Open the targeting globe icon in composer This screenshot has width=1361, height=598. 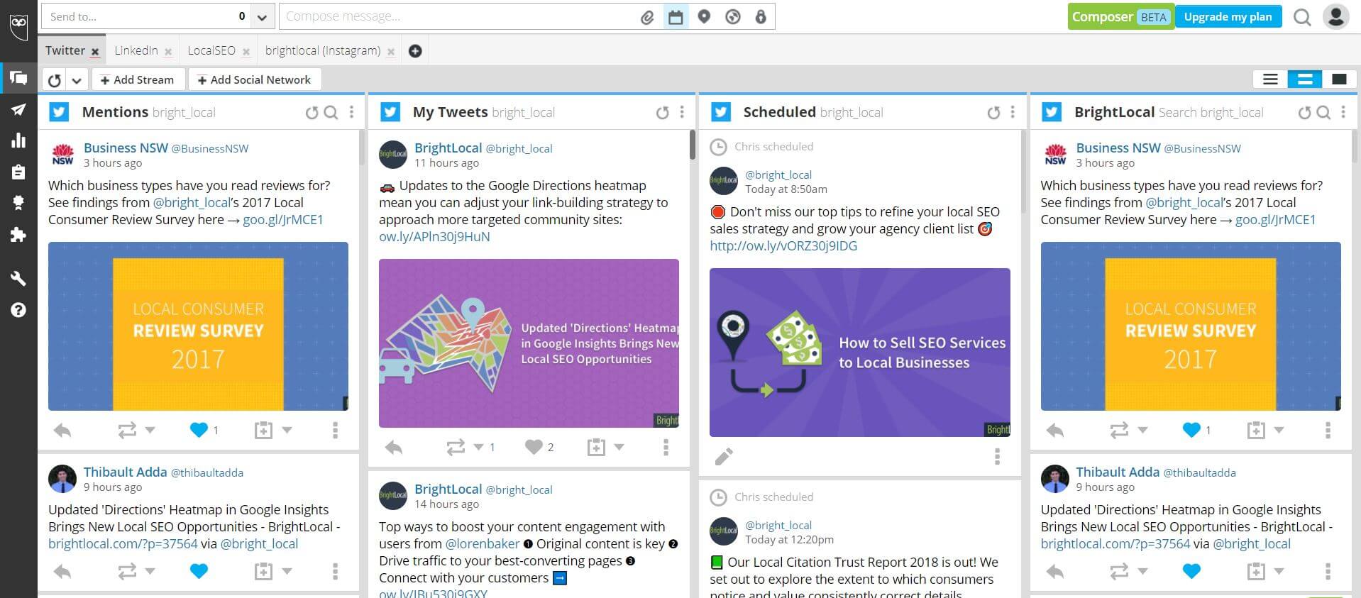(733, 16)
